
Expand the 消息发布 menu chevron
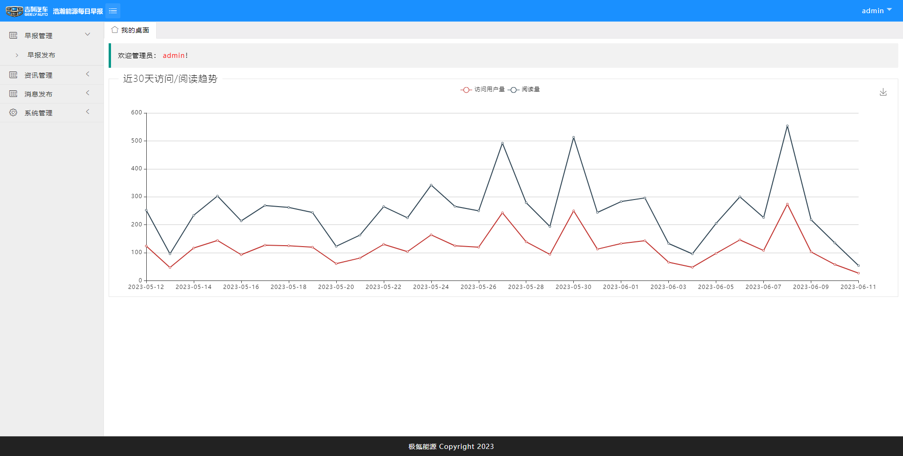pyautogui.click(x=87, y=93)
